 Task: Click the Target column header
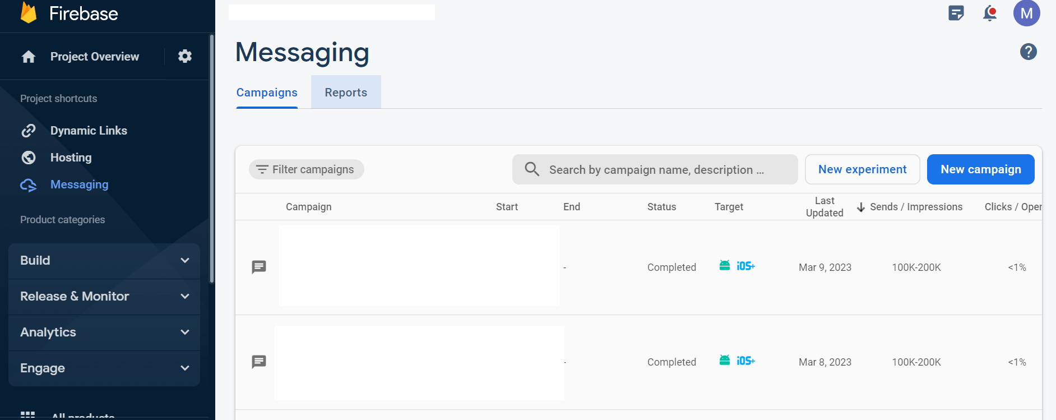click(729, 207)
